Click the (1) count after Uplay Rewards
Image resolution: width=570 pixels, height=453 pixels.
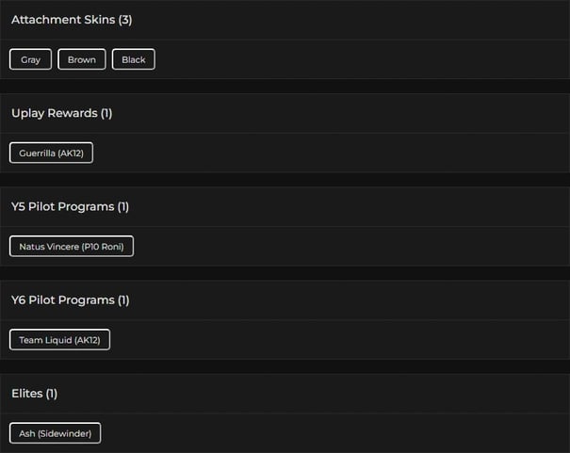(106, 113)
